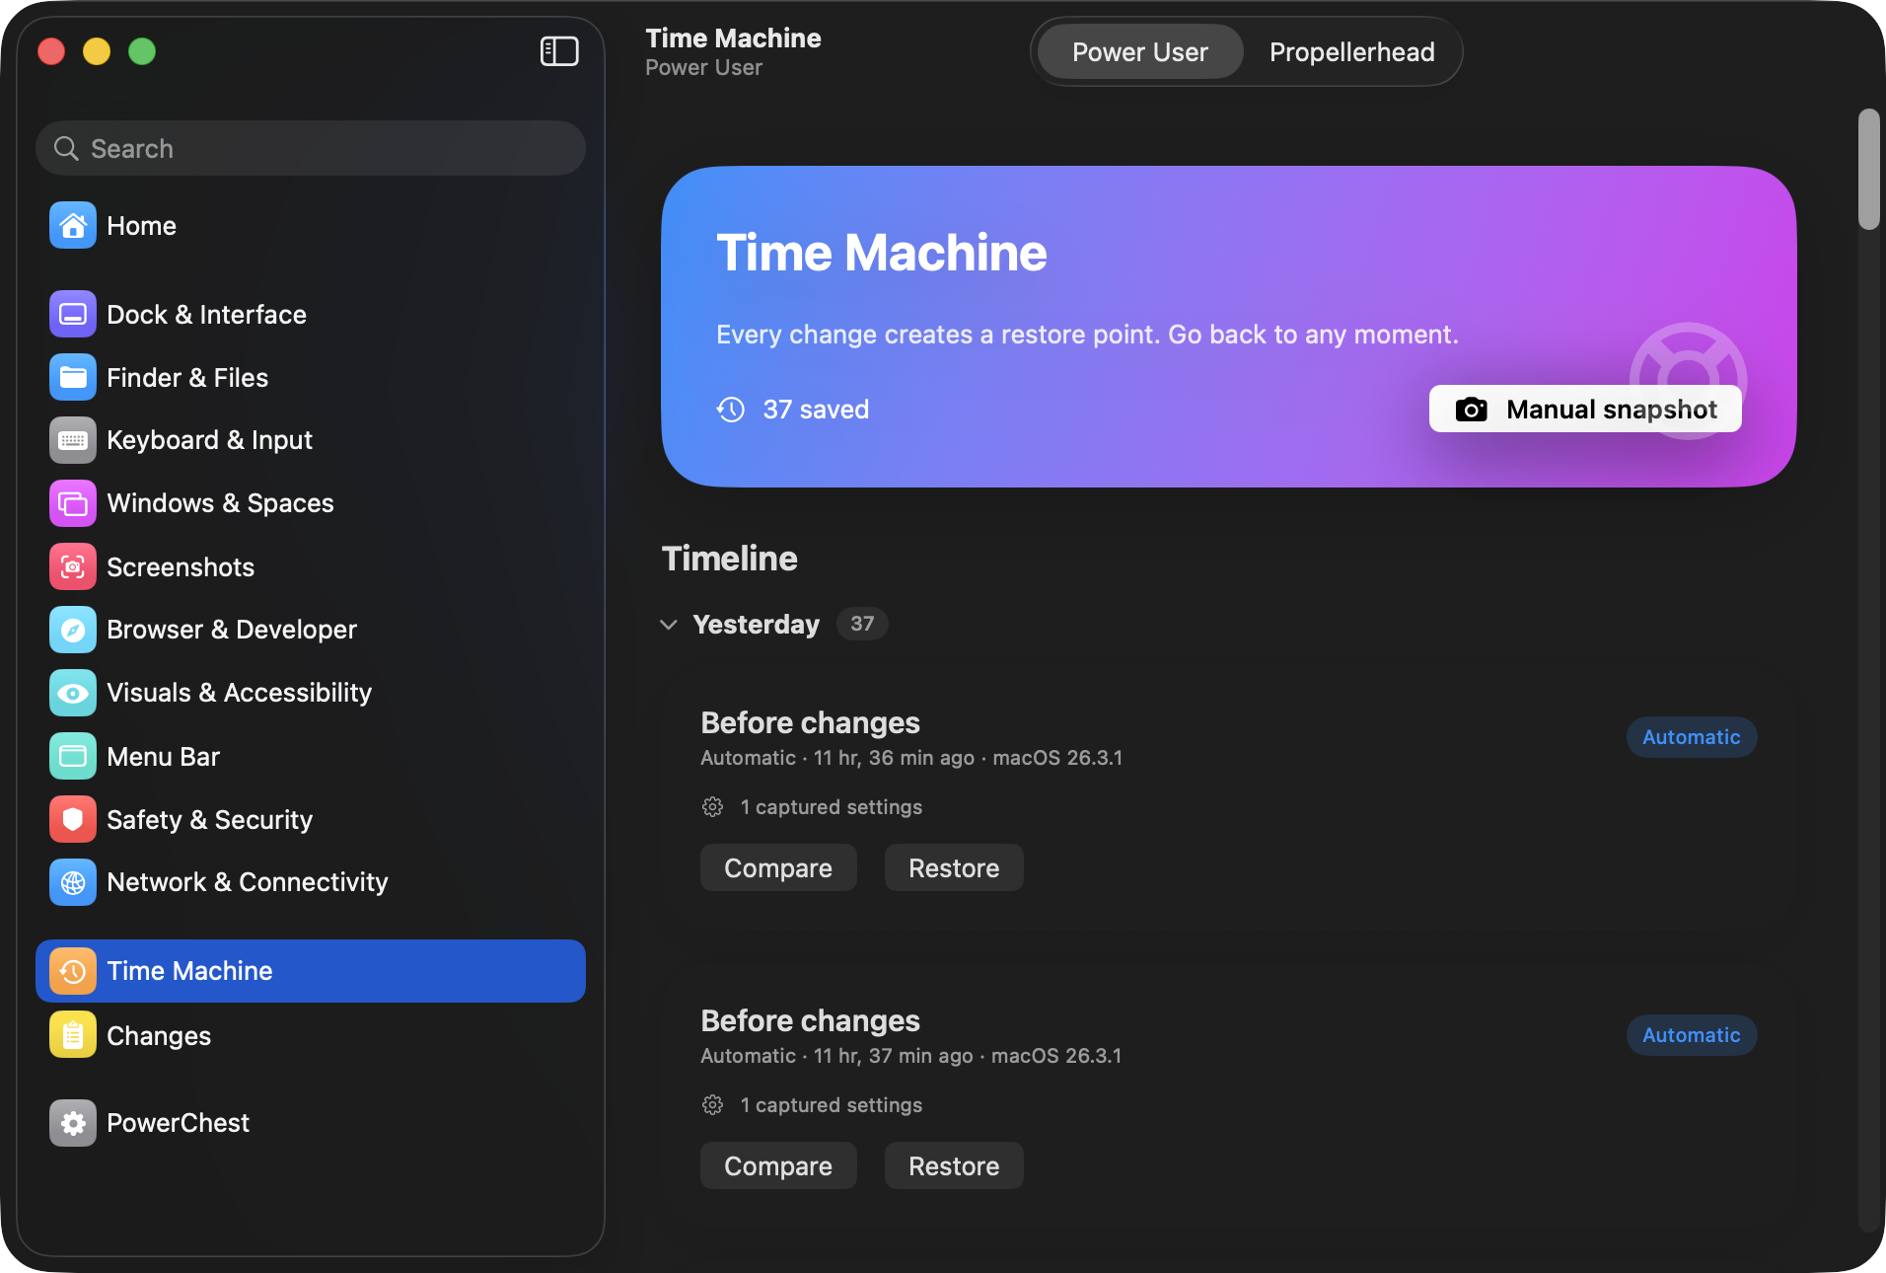The height and width of the screenshot is (1273, 1886).
Task: Open the Home sidebar icon
Action: 73,226
